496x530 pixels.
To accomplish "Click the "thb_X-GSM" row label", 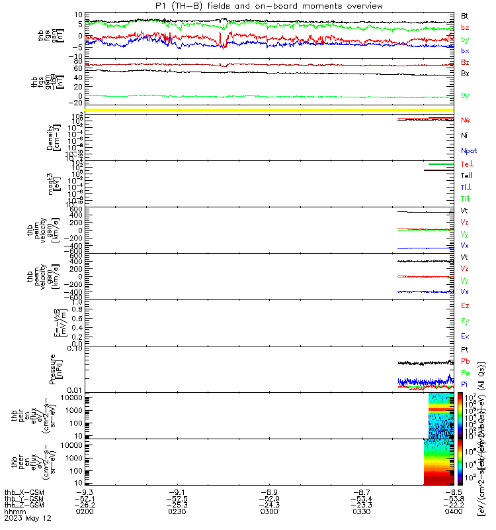I will 24,492.
